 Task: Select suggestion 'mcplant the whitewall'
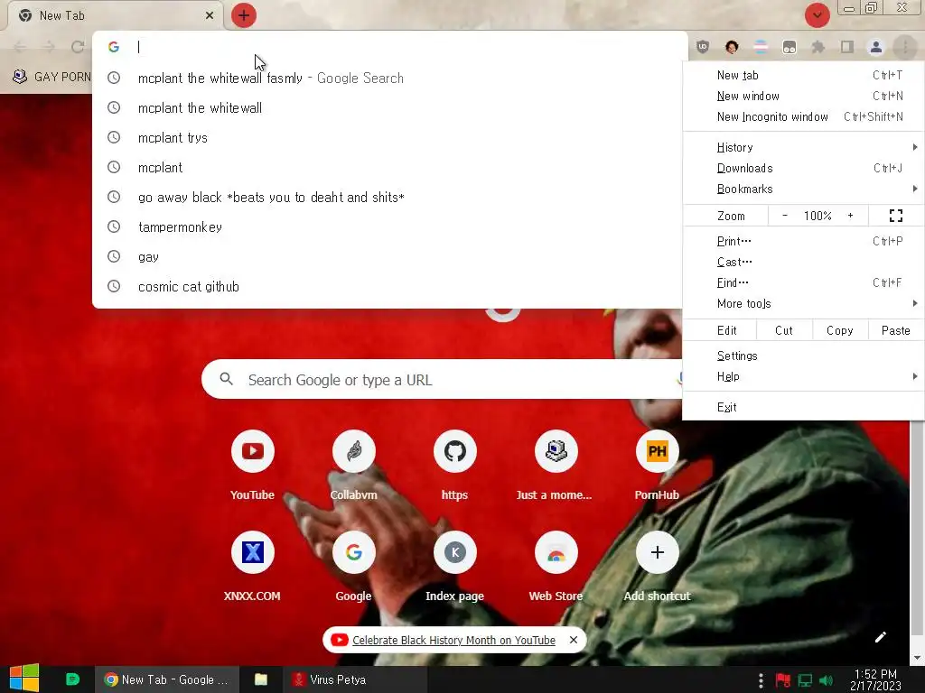389,108
